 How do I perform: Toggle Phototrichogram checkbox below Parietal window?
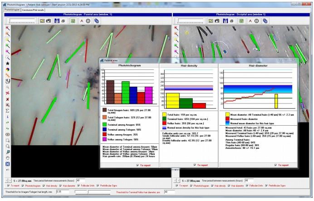click(x=23, y=186)
